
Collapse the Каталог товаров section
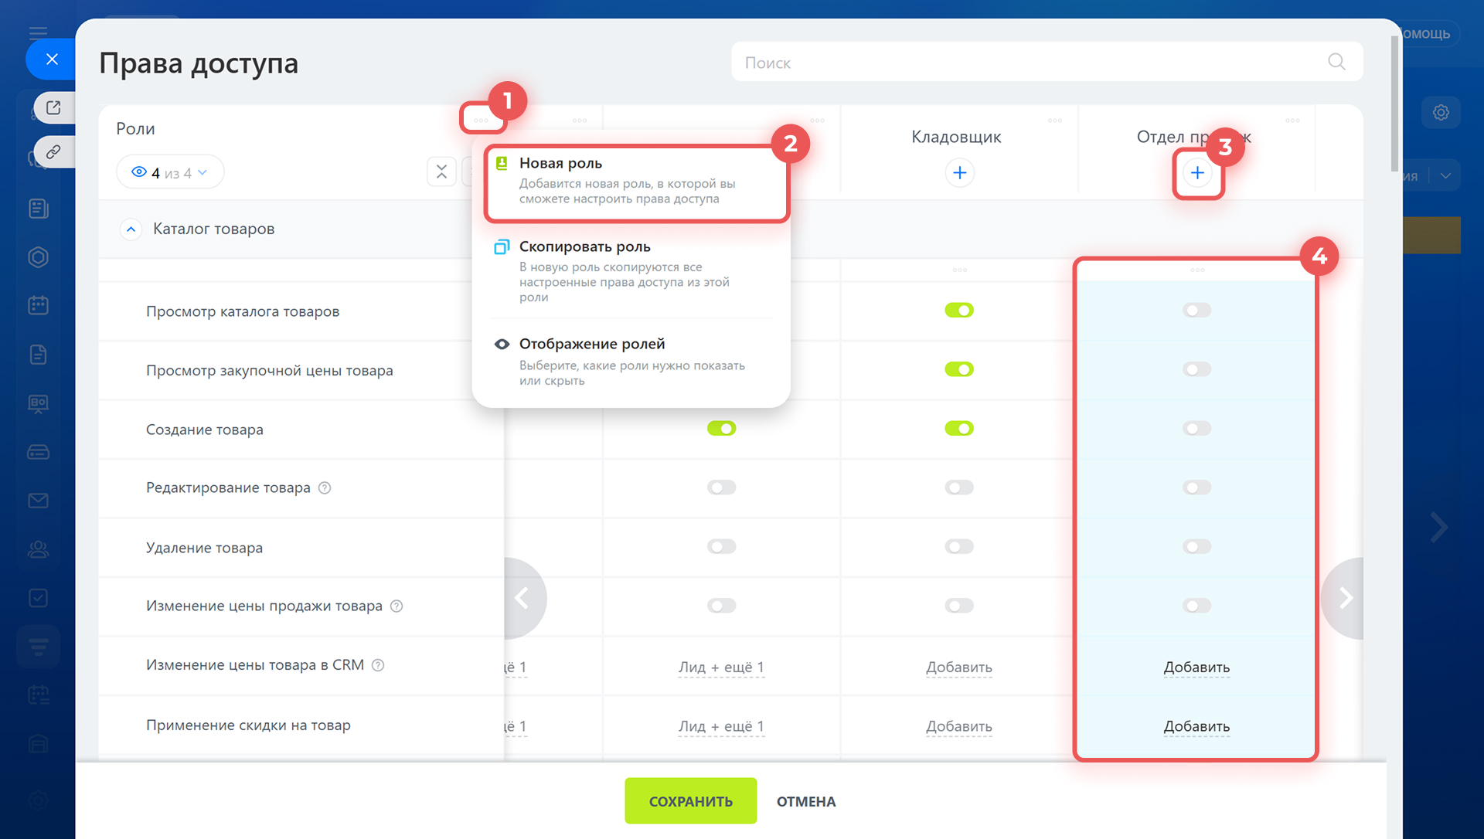[x=131, y=229]
